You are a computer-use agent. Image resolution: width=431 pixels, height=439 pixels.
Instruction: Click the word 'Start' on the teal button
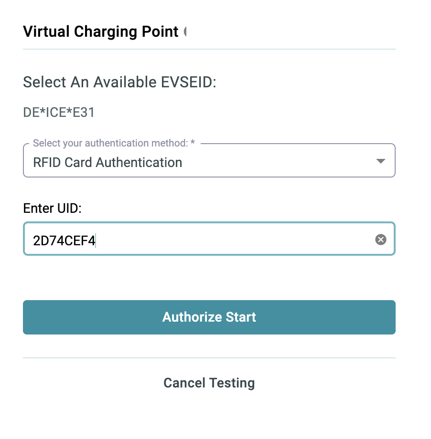coord(241,317)
